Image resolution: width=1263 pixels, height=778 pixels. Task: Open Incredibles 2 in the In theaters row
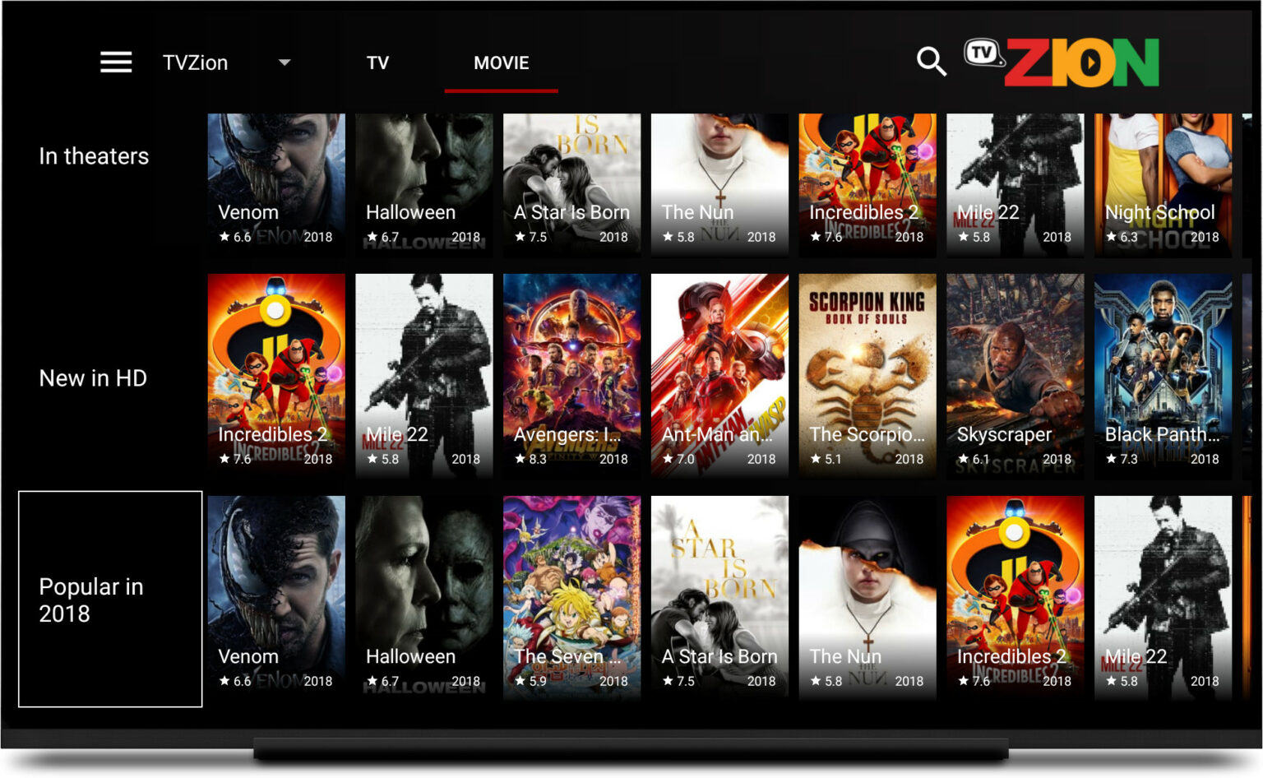pos(867,184)
